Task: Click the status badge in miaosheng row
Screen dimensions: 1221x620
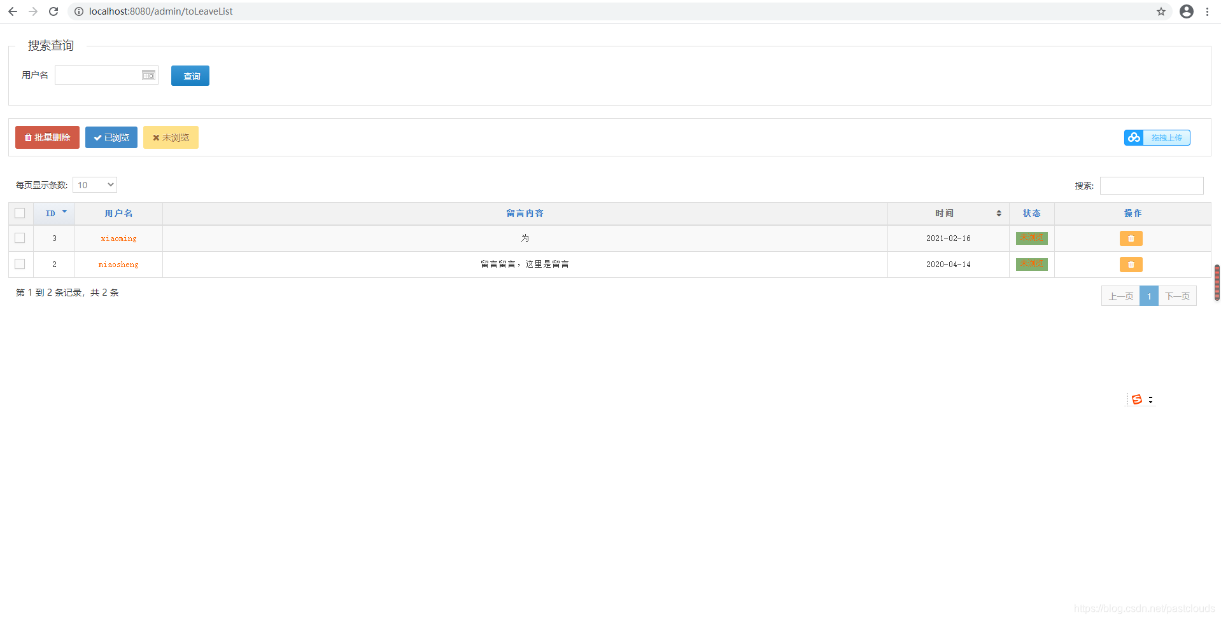Action: (1031, 264)
